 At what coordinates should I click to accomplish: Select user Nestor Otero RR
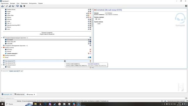11,42
